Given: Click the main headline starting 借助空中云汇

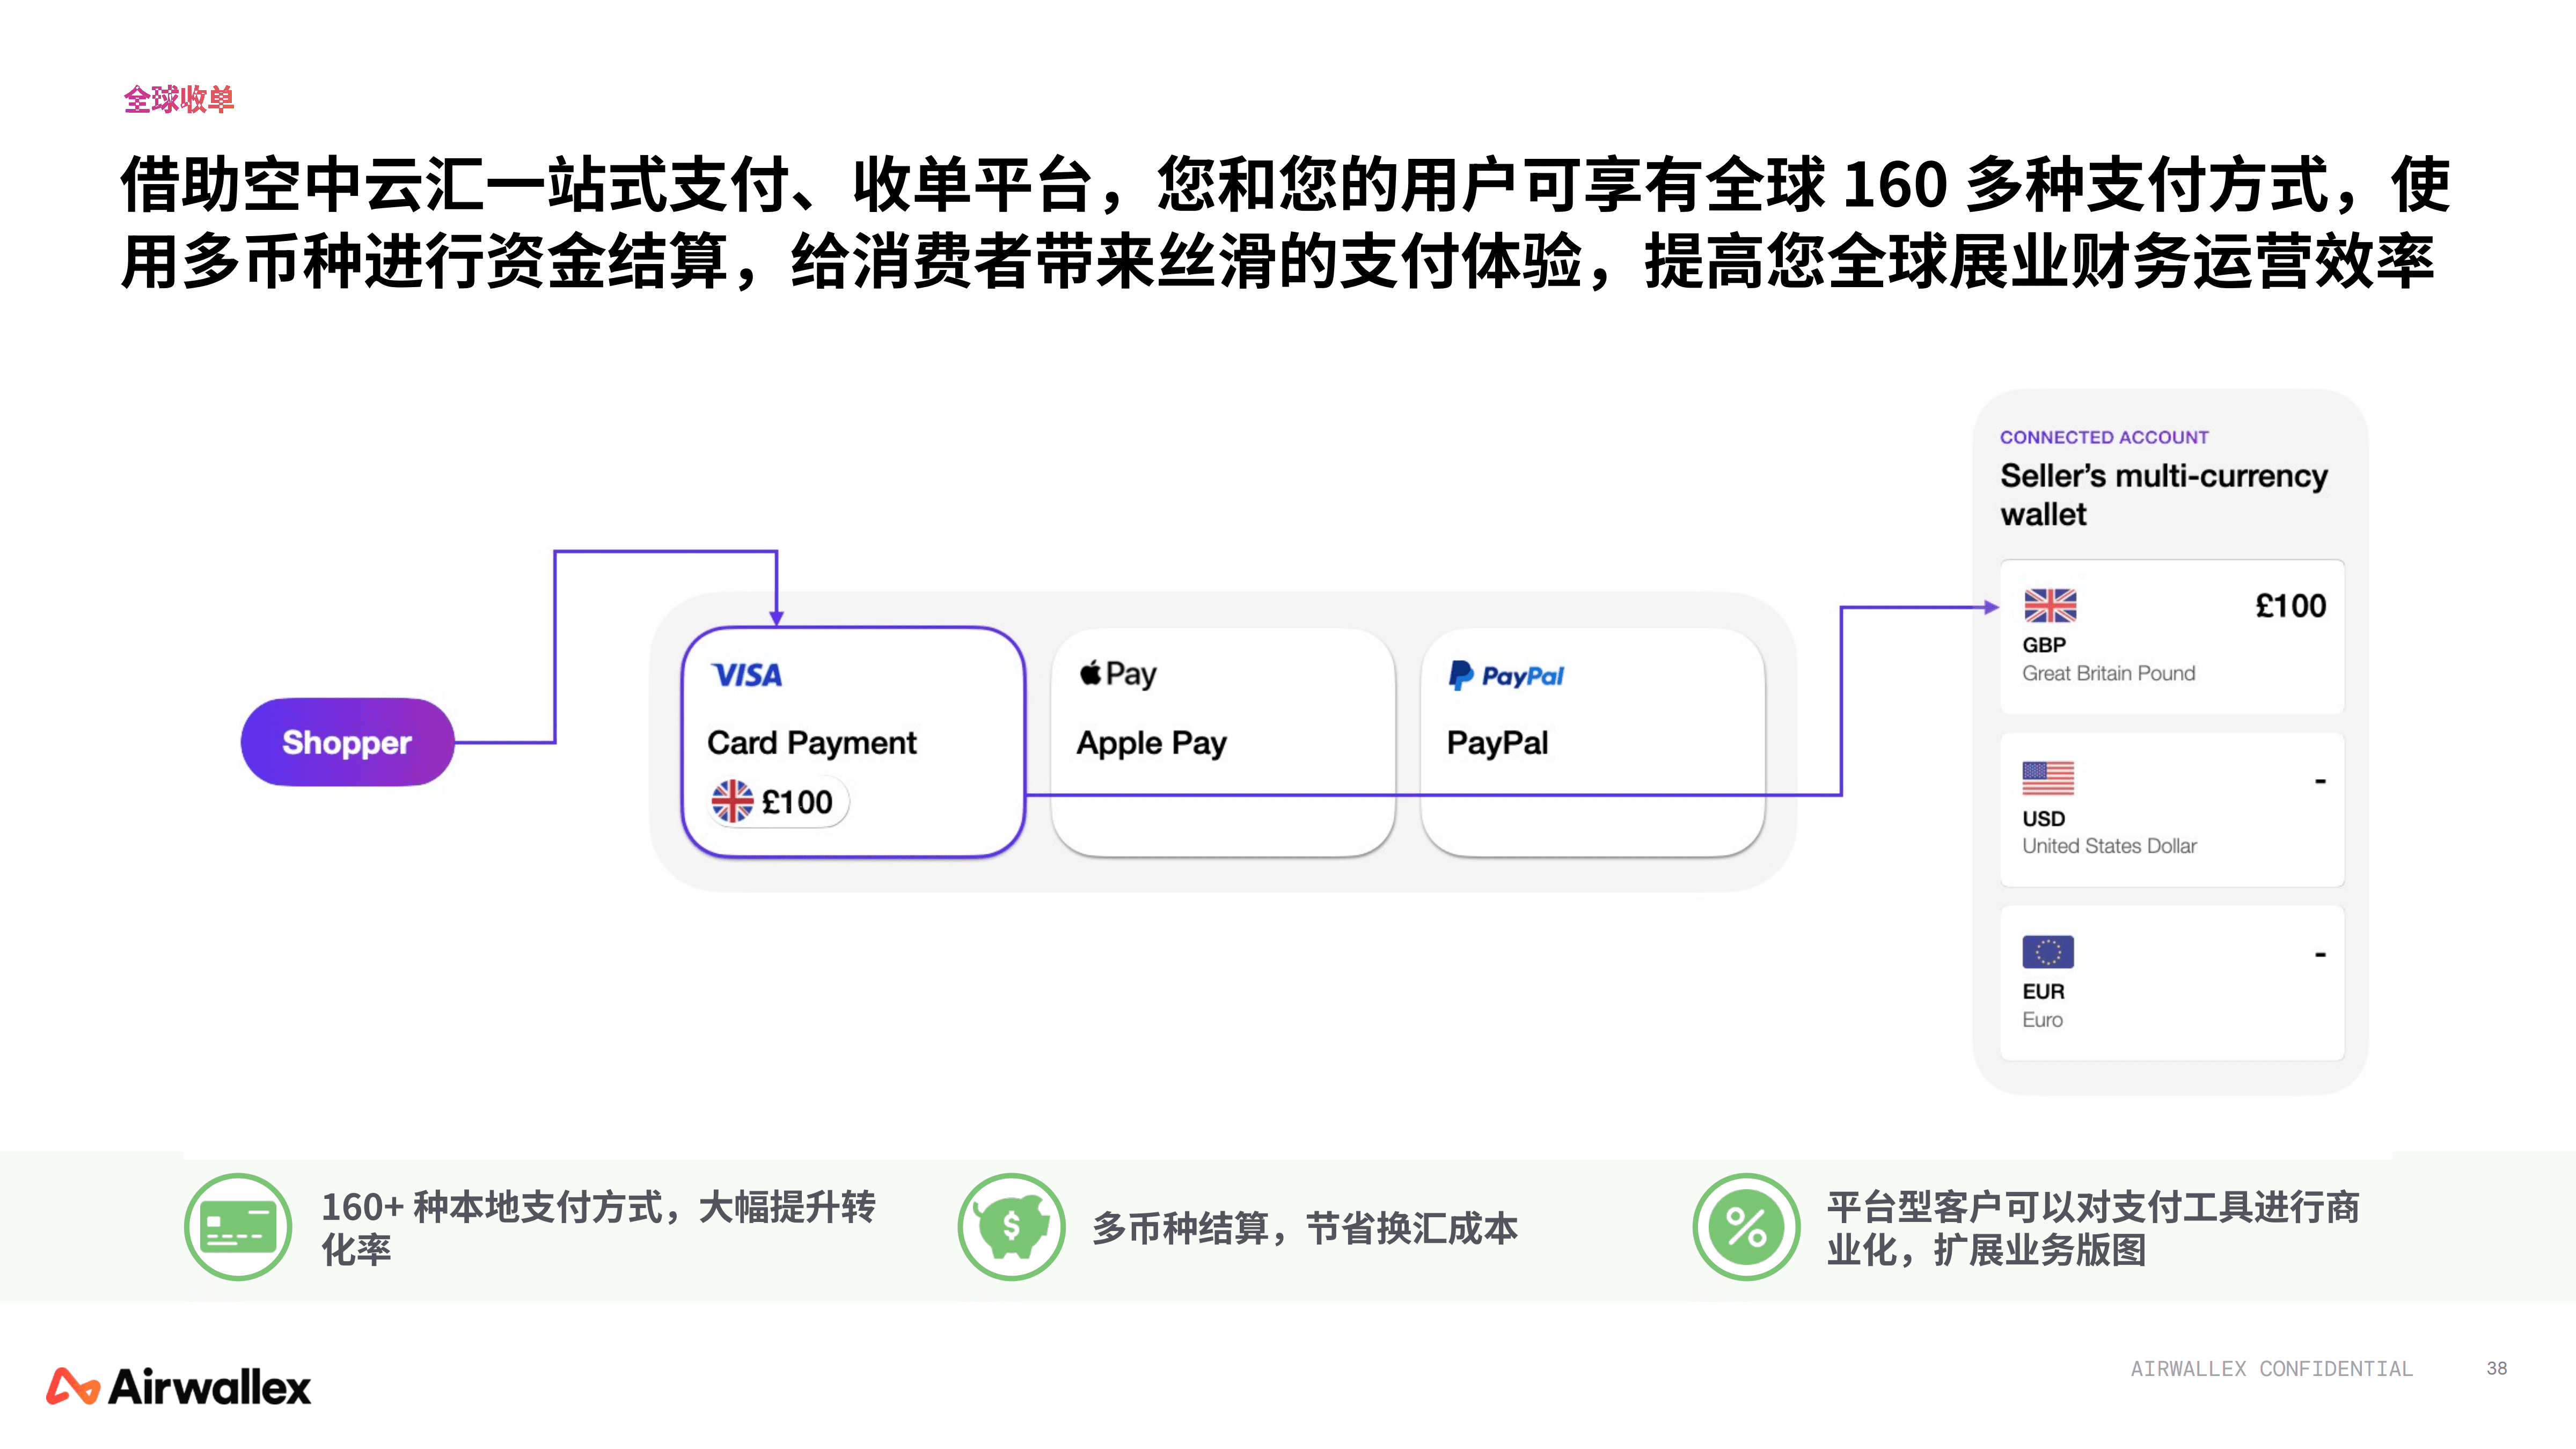Looking at the screenshot, I should [1285, 223].
